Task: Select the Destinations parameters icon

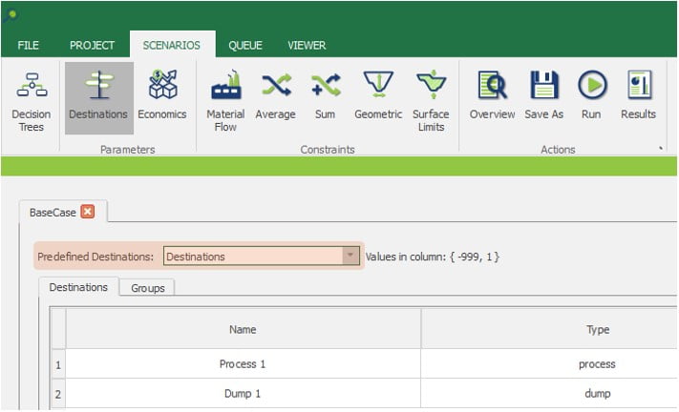Action: (98, 97)
